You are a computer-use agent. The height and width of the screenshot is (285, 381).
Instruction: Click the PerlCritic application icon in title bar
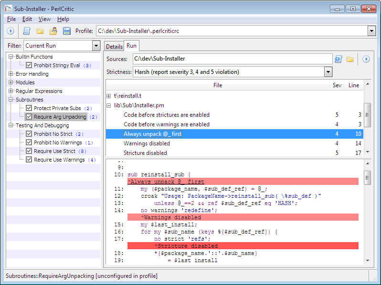click(9, 9)
